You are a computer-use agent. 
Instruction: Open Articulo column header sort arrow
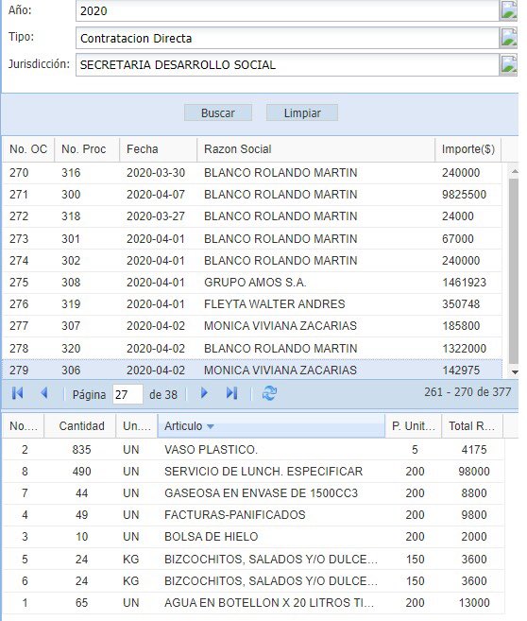click(211, 426)
